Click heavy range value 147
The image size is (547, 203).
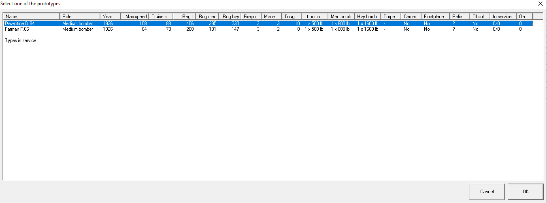[x=235, y=29]
